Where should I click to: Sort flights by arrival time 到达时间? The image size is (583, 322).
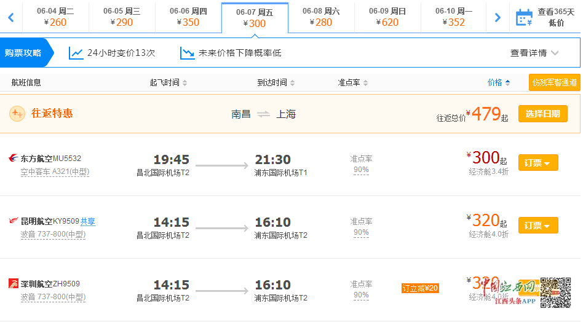(x=276, y=82)
